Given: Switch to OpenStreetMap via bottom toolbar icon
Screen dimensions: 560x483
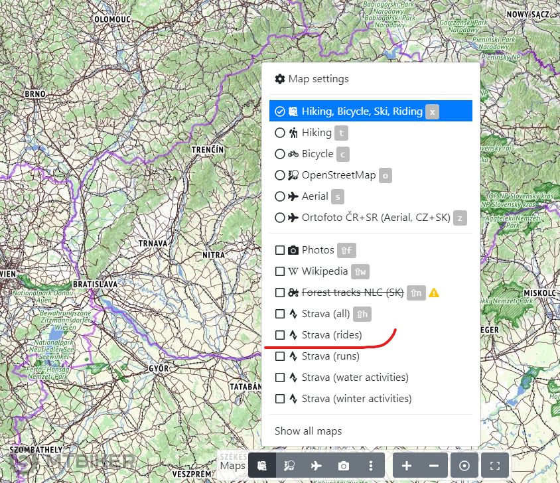Looking at the screenshot, I should (290, 466).
